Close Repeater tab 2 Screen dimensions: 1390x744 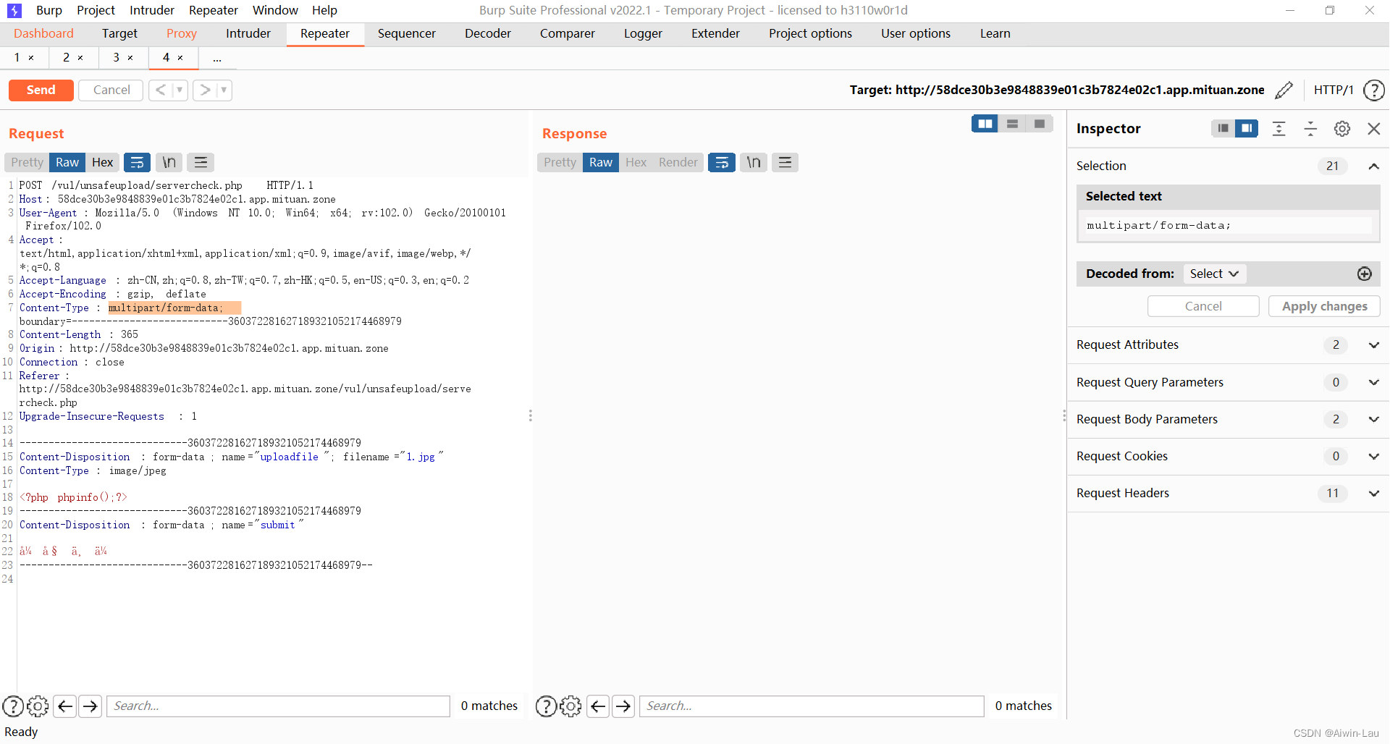pos(80,58)
